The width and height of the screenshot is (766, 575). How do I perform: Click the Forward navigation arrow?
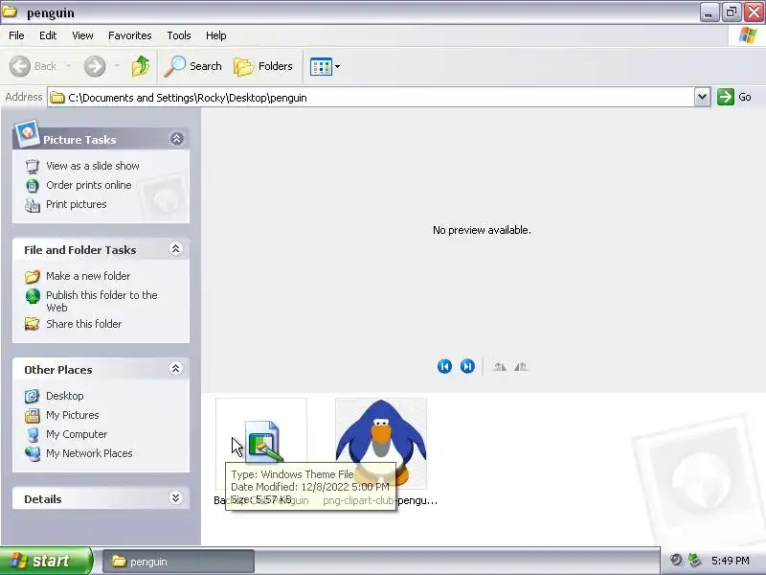pyautogui.click(x=95, y=66)
